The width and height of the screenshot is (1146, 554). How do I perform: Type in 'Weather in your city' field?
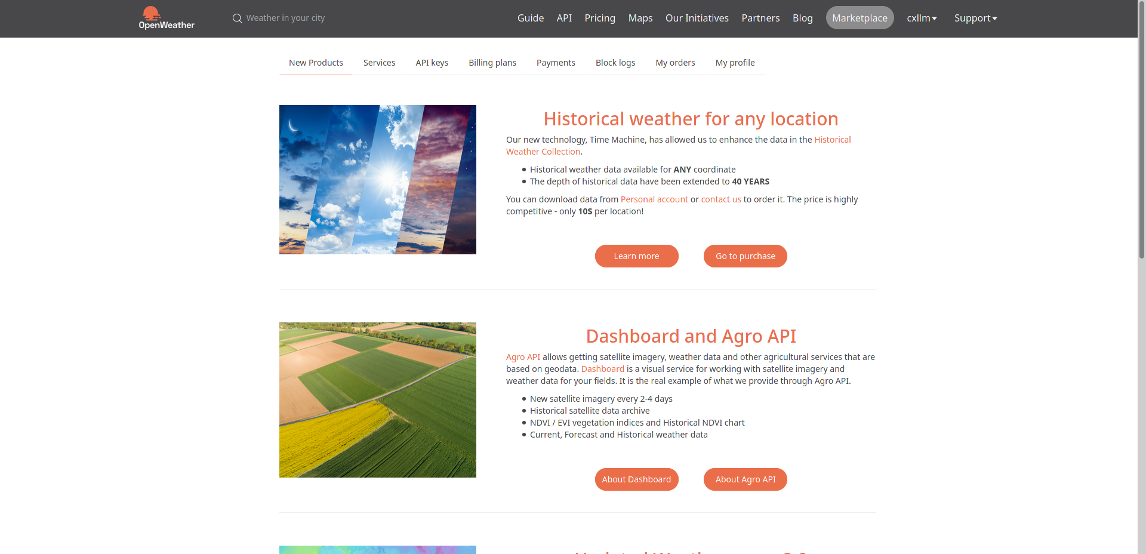(x=285, y=19)
